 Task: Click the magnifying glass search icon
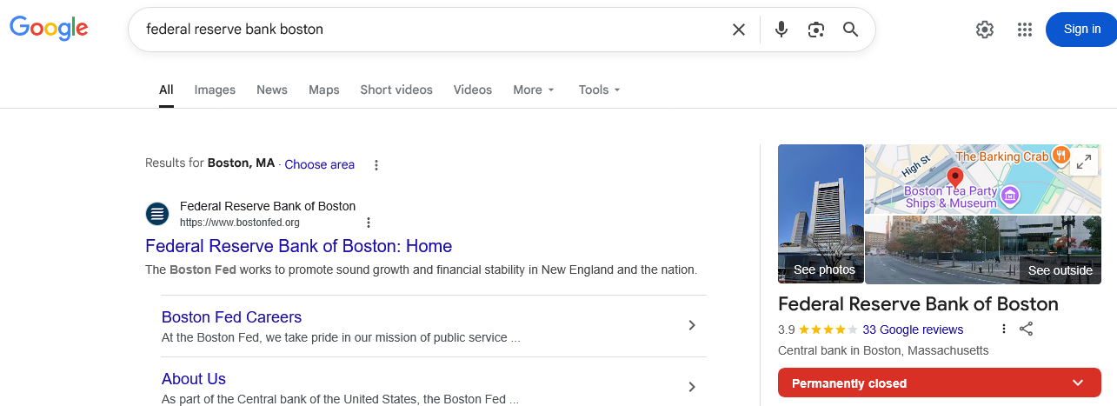pos(851,30)
